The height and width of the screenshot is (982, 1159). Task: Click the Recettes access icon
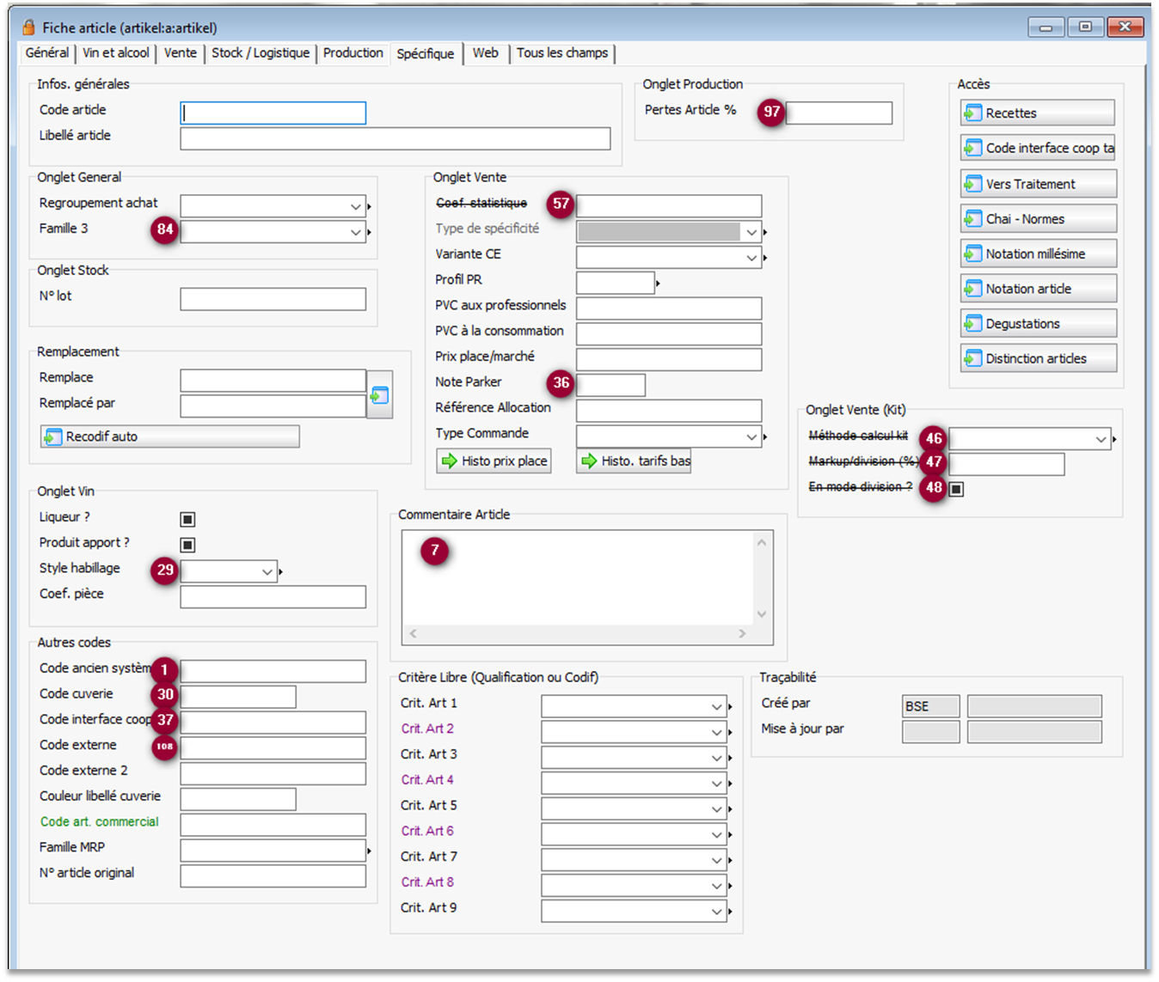click(x=972, y=113)
